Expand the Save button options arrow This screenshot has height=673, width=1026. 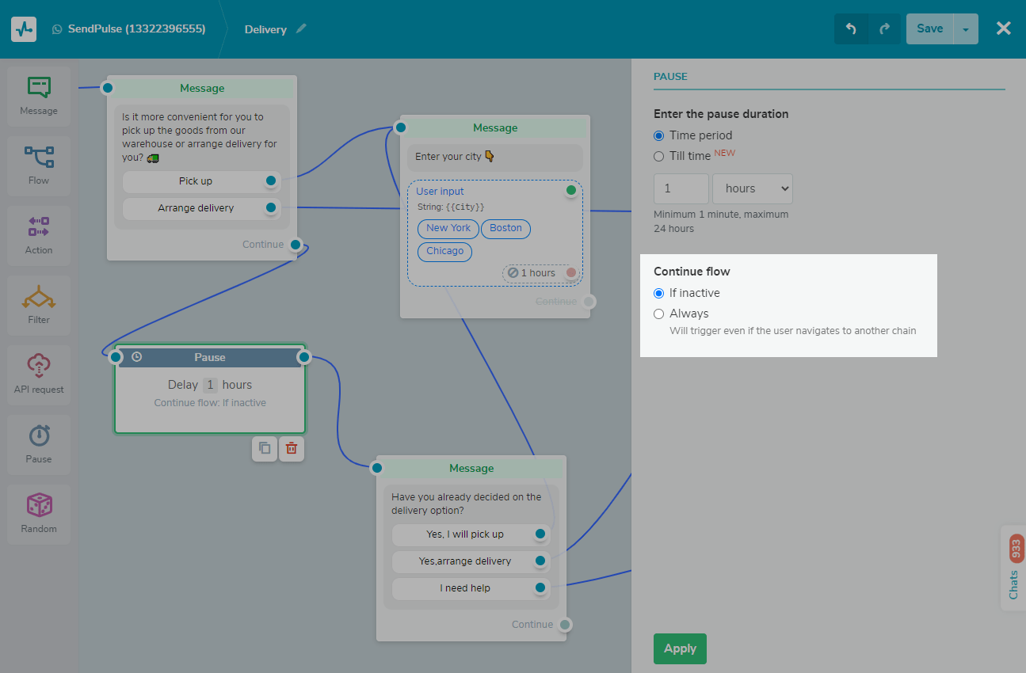(x=965, y=29)
